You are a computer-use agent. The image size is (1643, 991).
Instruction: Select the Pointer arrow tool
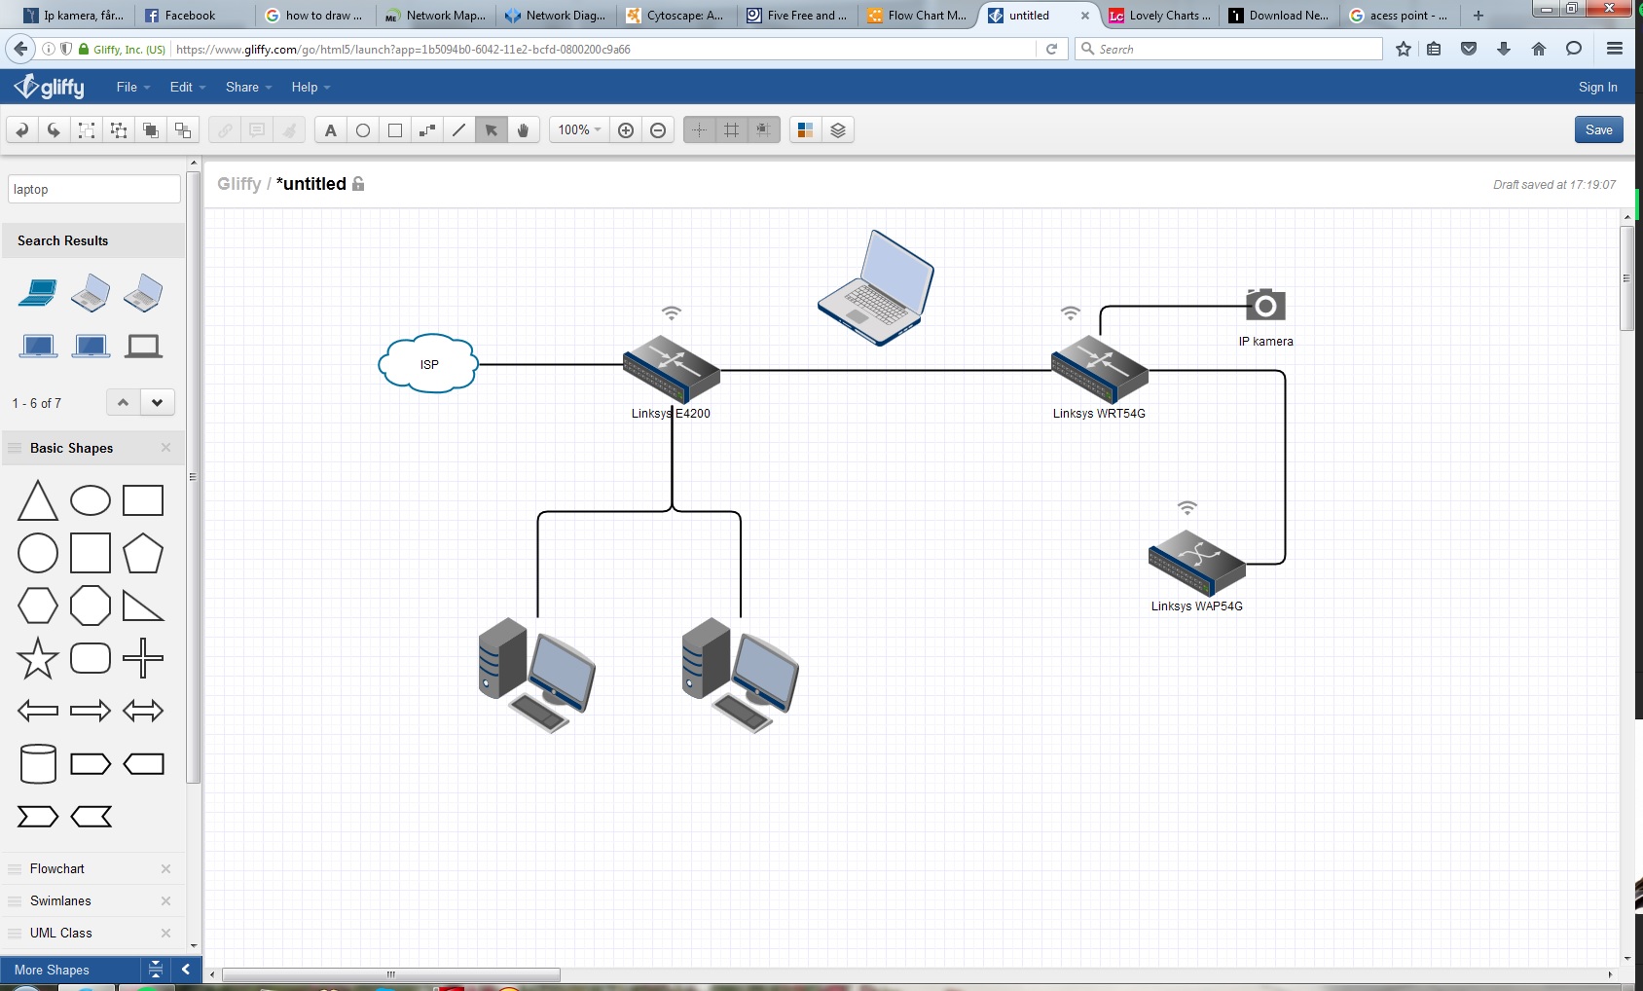click(x=492, y=129)
